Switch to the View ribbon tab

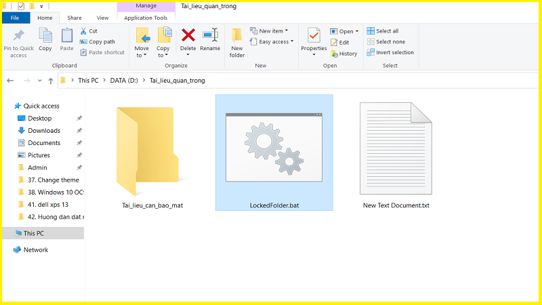102,18
